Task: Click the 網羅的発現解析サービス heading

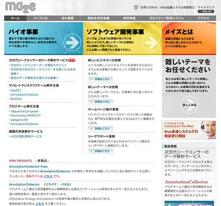Action: pos(26,131)
